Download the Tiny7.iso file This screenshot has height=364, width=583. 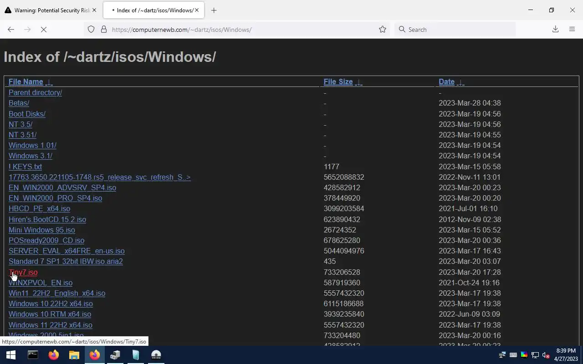tap(23, 272)
